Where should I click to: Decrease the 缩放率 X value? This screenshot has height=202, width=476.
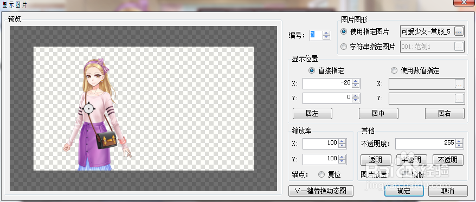click(x=343, y=146)
